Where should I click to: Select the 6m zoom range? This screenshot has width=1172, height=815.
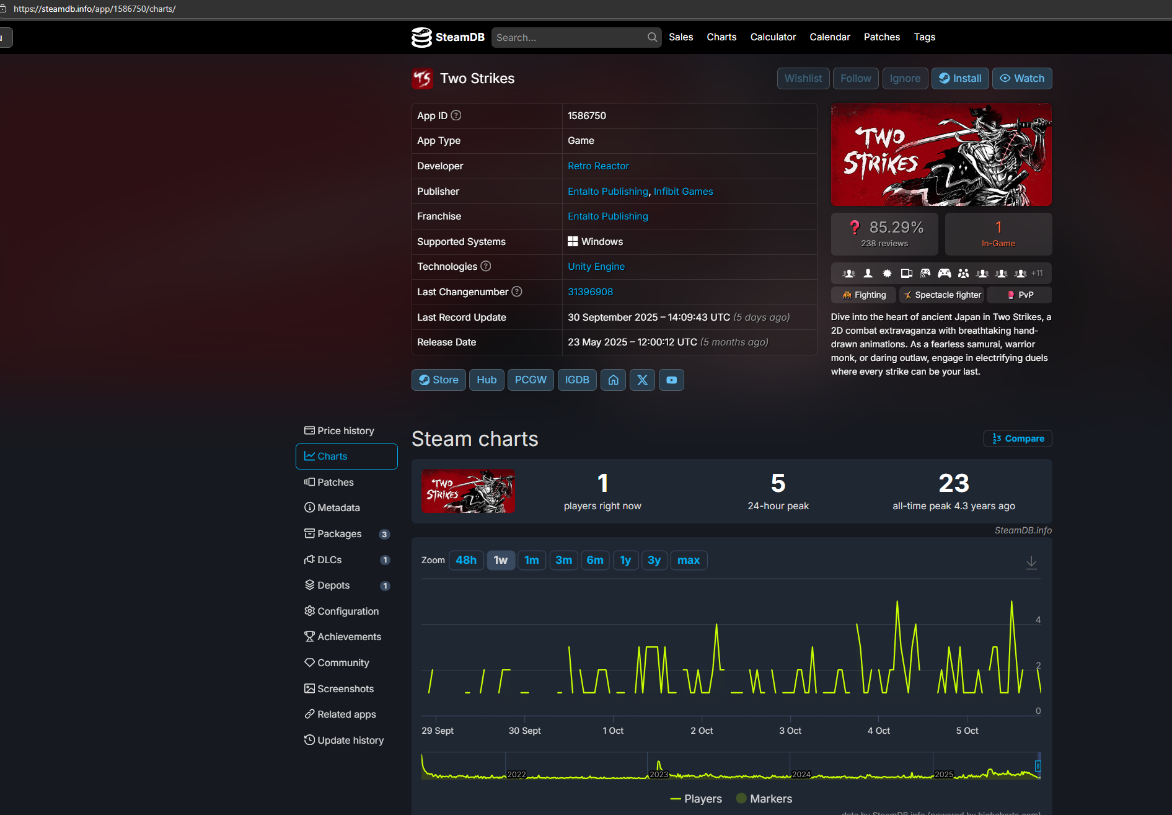pyautogui.click(x=595, y=560)
